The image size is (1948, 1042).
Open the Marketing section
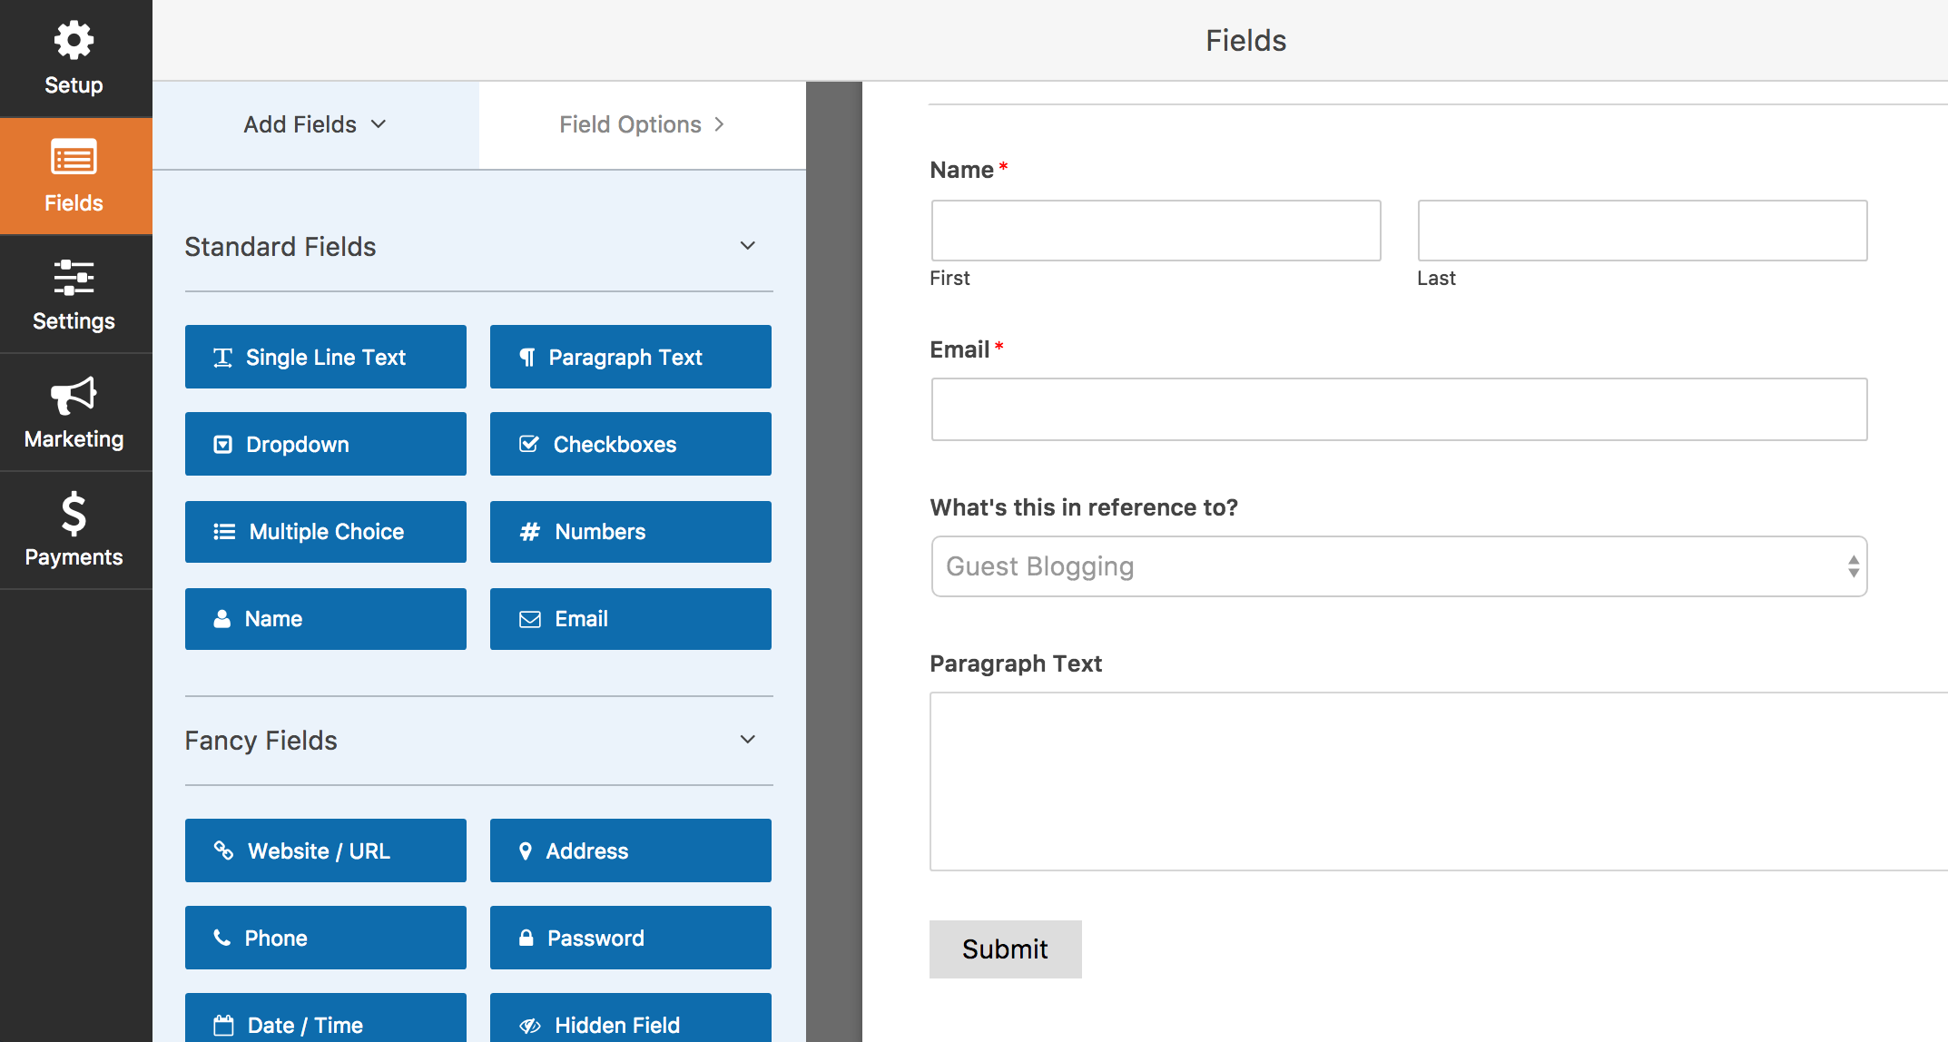pyautogui.click(x=74, y=410)
